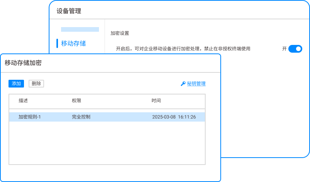Click the 设备管理 window title
Viewport: 310px width, 182px height.
(x=69, y=11)
